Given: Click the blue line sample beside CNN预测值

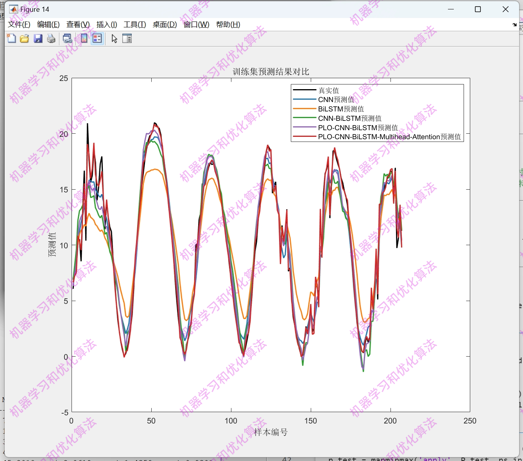Looking at the screenshot, I should (304, 99).
